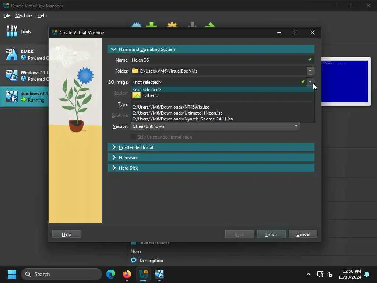Open notifications bell in tray
This screenshot has height=283, width=377.
tap(367, 274)
